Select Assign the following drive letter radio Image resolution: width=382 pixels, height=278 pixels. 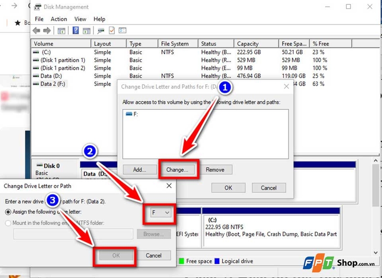(x=8, y=212)
